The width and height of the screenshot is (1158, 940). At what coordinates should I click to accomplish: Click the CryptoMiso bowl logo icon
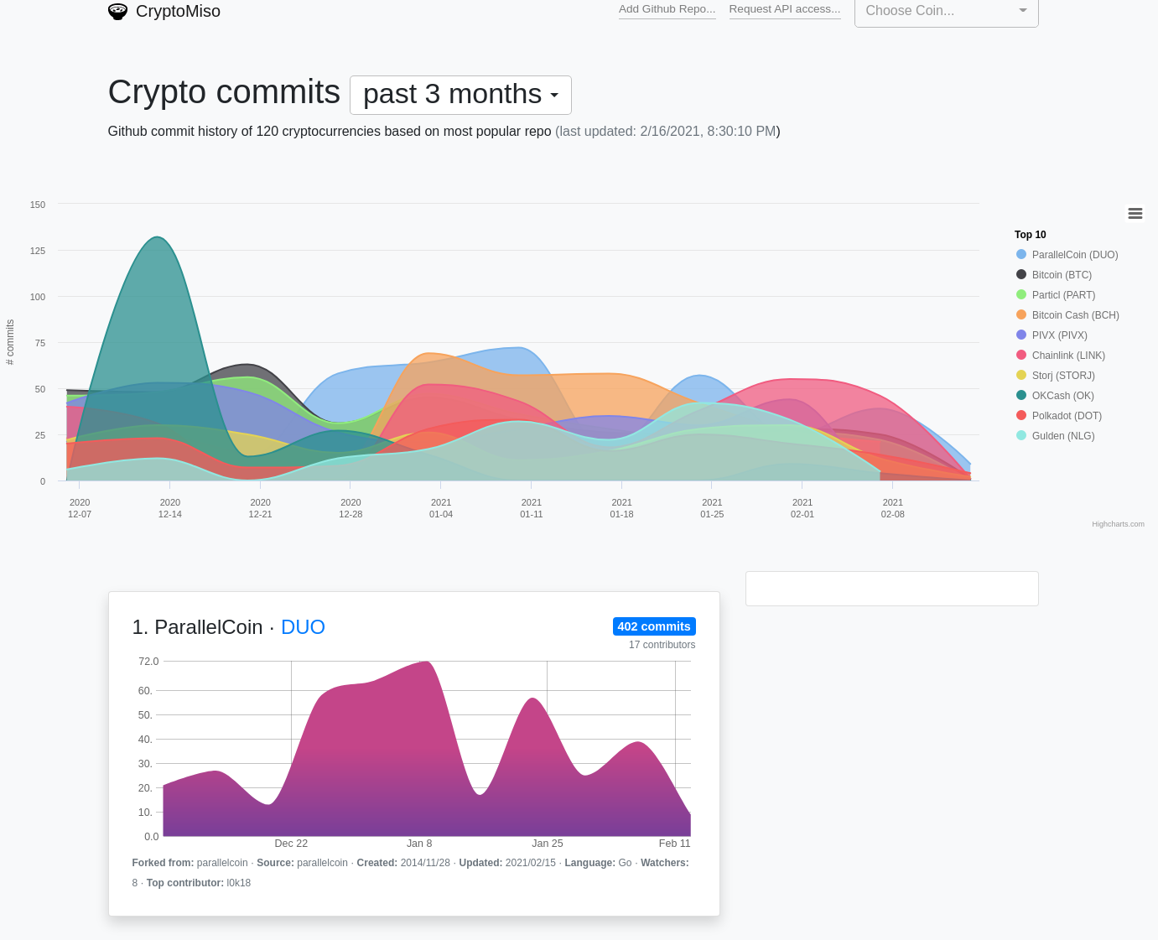tap(117, 11)
